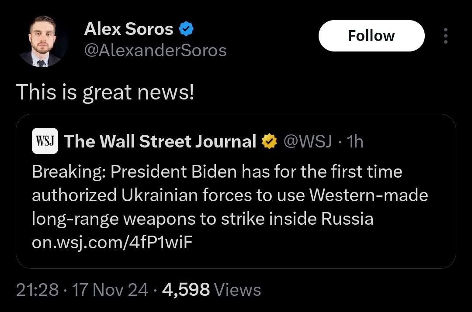The width and height of the screenshot is (472, 312).
Task: Click the blue verified badge next to Alex Soros
Action: (187, 30)
